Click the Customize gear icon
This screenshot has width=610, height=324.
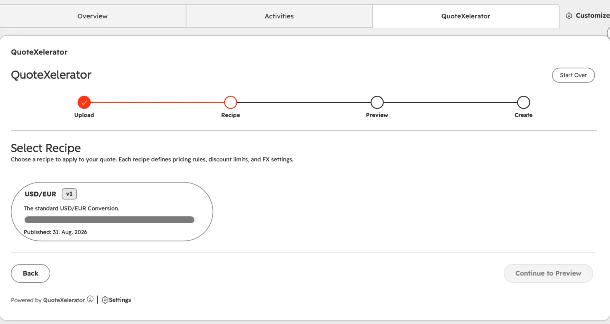(569, 16)
